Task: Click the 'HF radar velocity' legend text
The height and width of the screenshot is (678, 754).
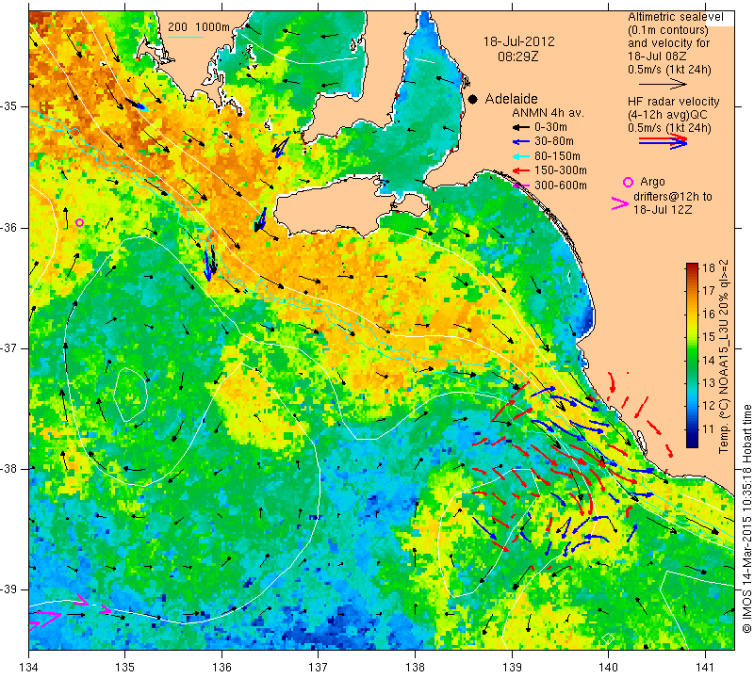Action: click(673, 102)
